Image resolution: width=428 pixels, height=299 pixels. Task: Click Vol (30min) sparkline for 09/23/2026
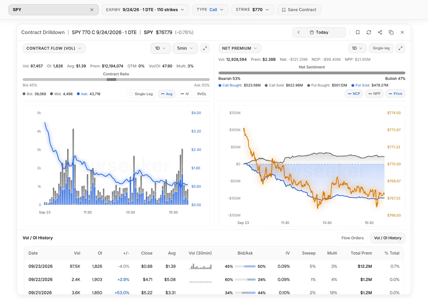click(x=200, y=266)
